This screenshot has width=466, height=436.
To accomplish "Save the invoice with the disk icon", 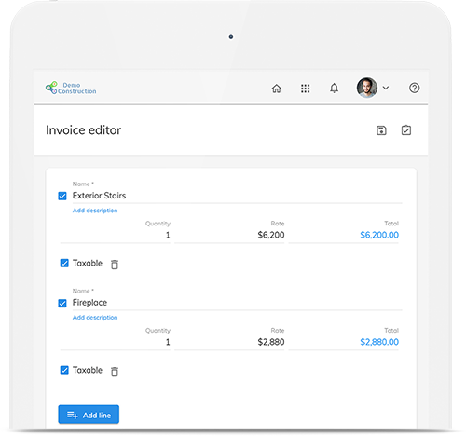I will pyautogui.click(x=381, y=130).
